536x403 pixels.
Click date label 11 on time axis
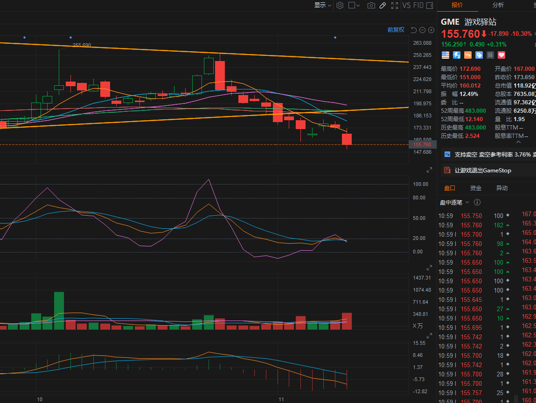[x=281, y=399]
